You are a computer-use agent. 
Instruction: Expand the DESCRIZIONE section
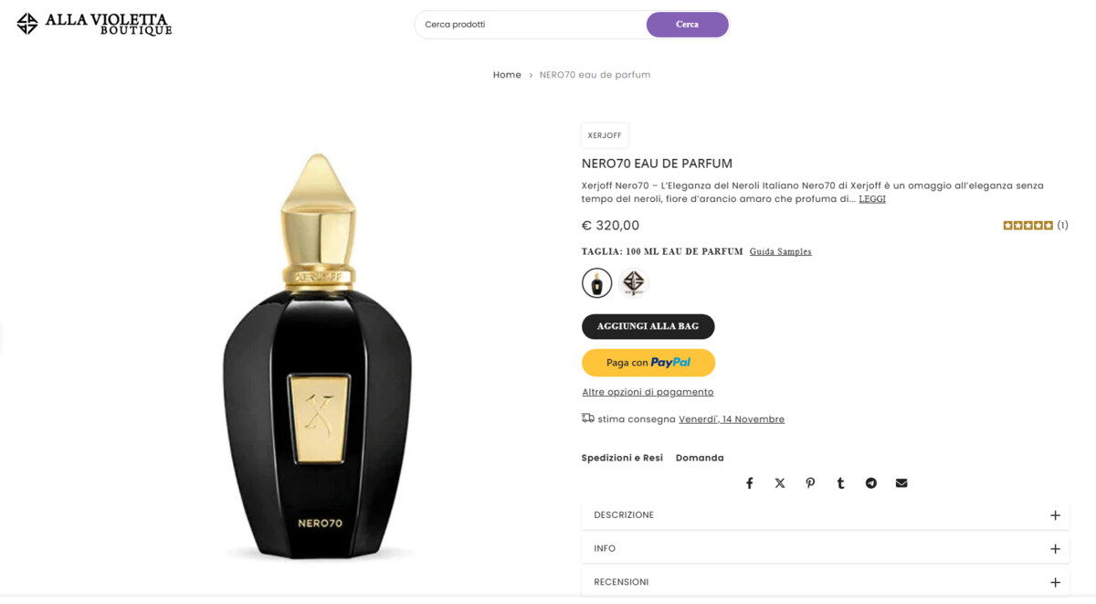[x=825, y=515]
